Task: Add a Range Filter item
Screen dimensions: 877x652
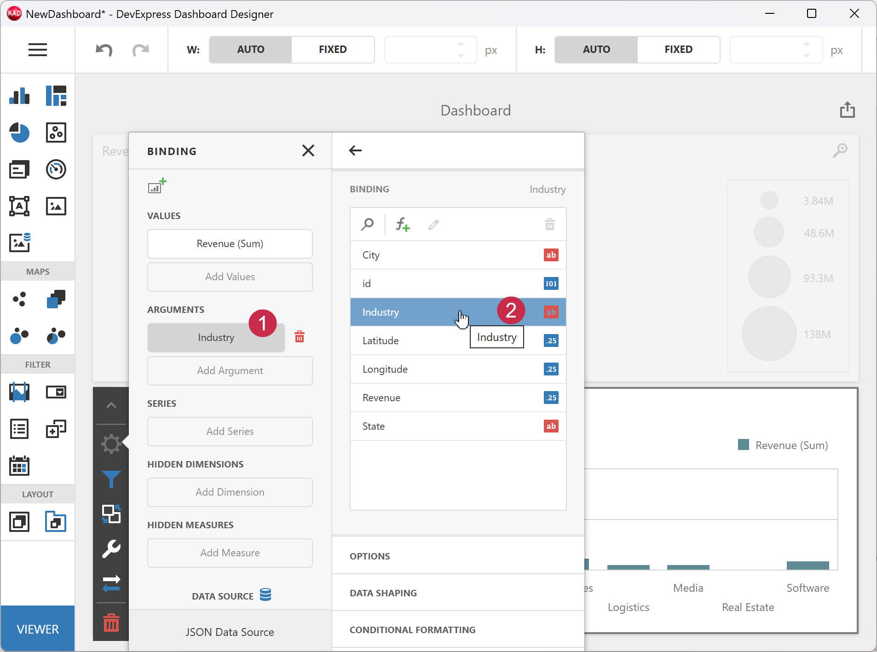Action: (19, 392)
